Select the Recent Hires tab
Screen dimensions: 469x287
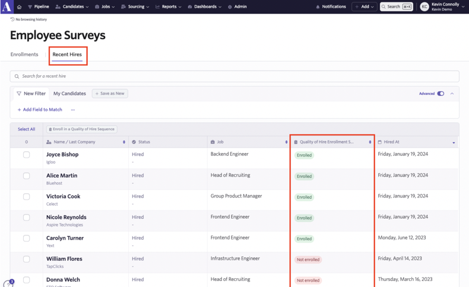pos(67,55)
